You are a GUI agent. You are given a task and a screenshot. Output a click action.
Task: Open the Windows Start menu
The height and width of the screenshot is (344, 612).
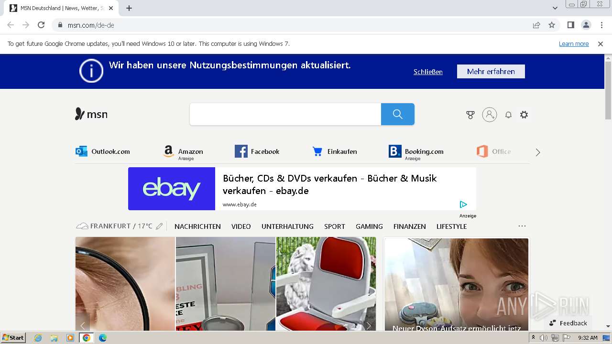13,337
